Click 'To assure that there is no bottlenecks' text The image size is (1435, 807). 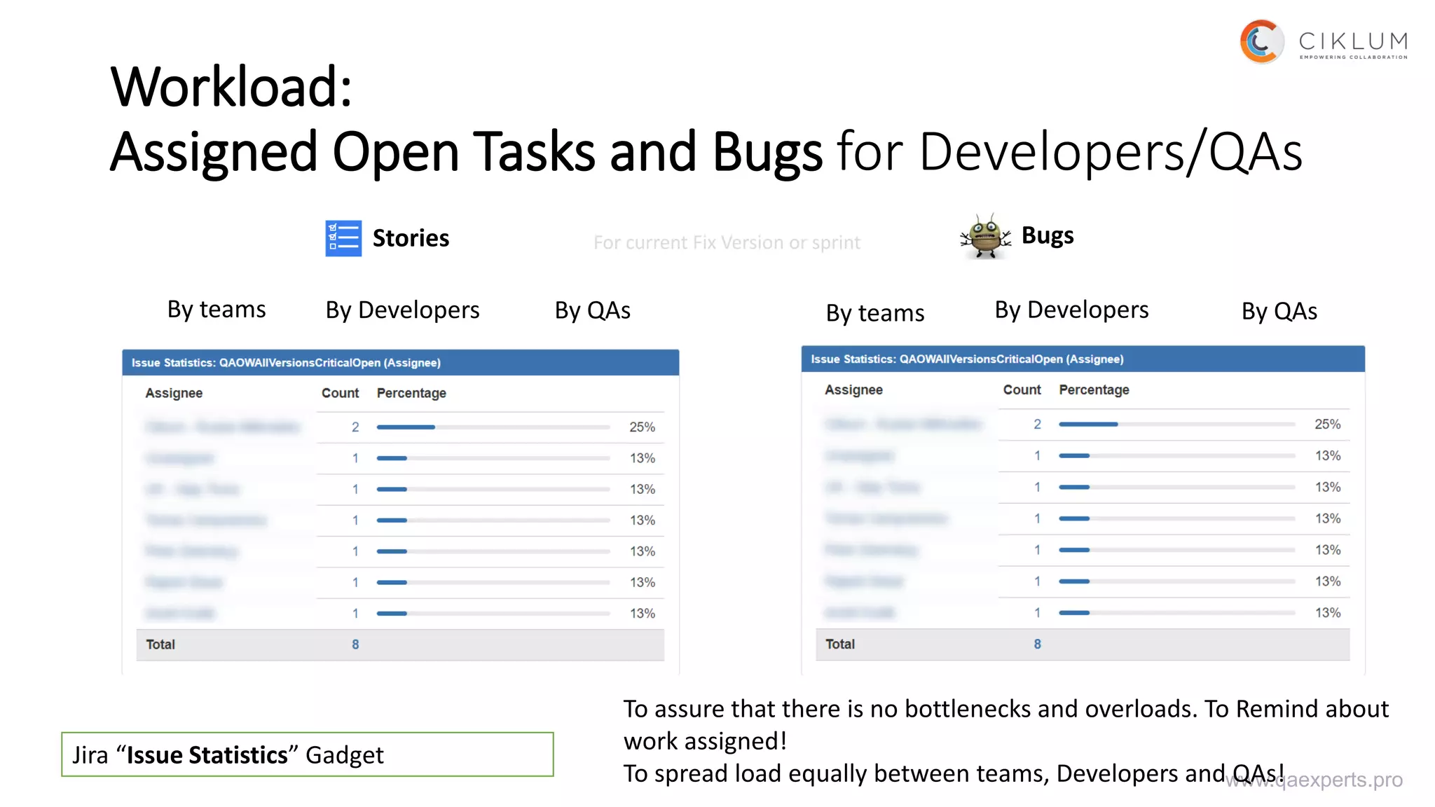point(829,709)
